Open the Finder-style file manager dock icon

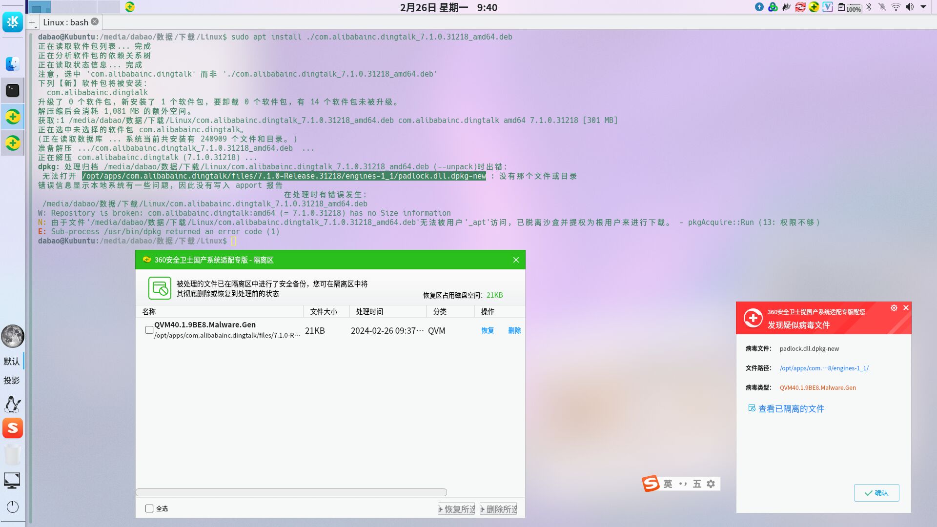(x=13, y=64)
